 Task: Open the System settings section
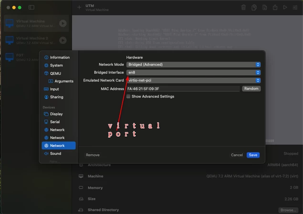coord(59,65)
